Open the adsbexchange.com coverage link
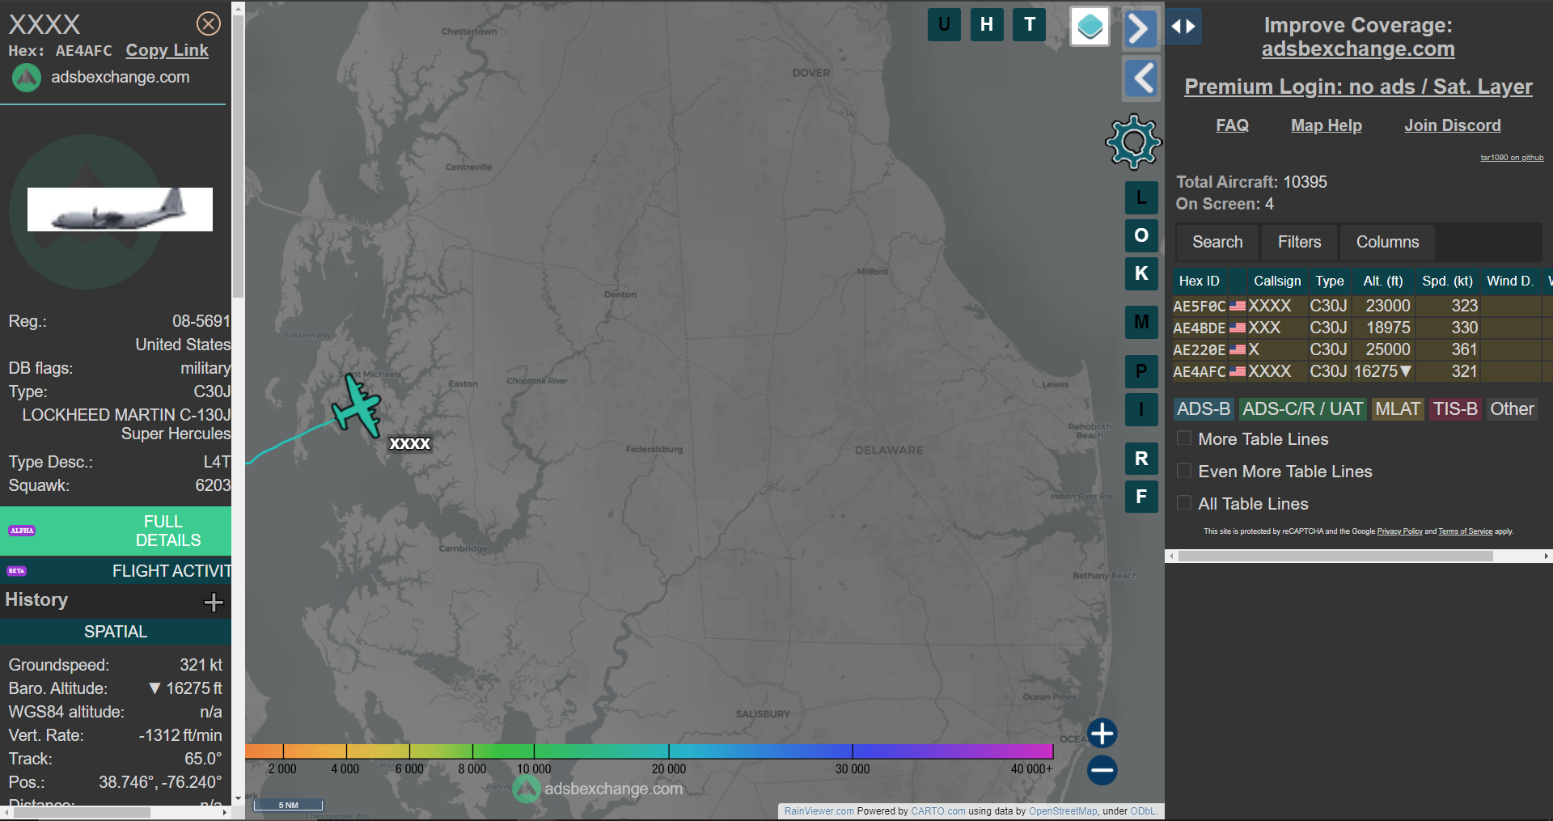Screen dimensions: 1553x821 [x=1358, y=49]
